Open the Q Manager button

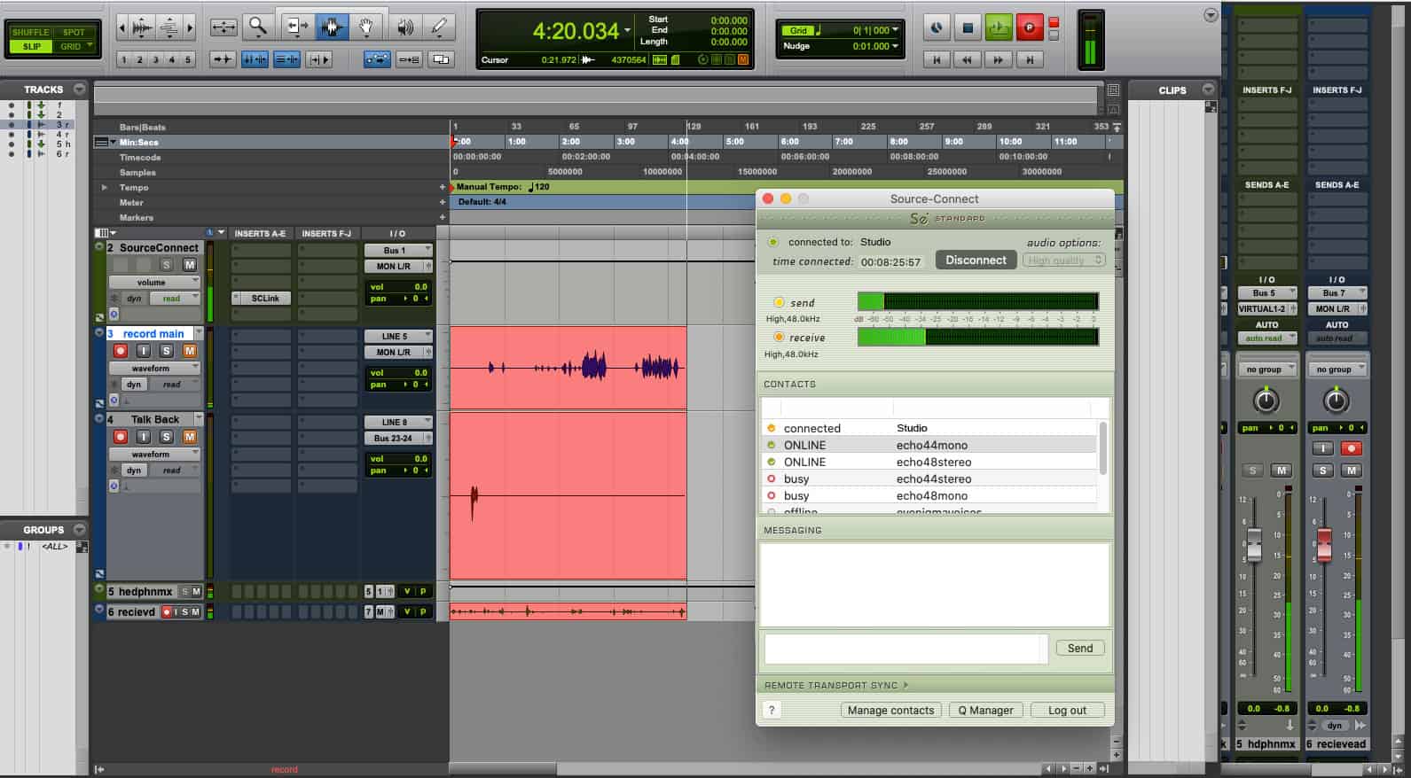point(985,711)
